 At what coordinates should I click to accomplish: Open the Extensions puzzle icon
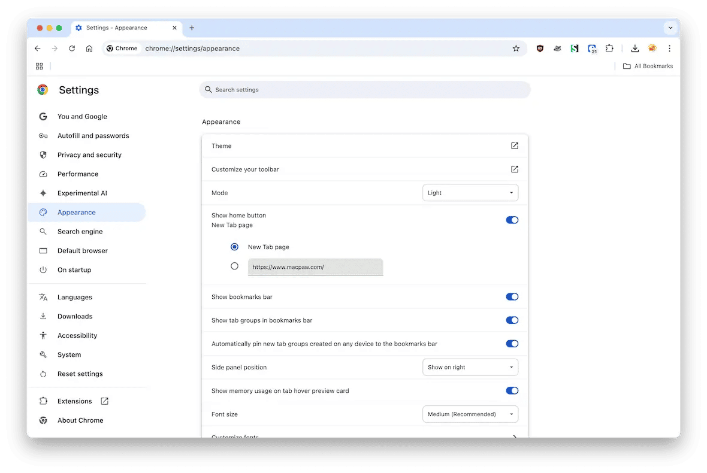tap(609, 48)
